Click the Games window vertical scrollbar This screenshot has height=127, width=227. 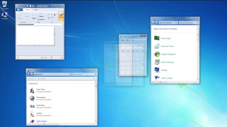(96, 86)
